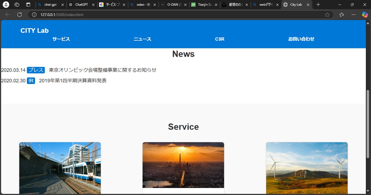The image size is (371, 195).
Task: Open the tab actions menu icon
Action: [x=28, y=5]
